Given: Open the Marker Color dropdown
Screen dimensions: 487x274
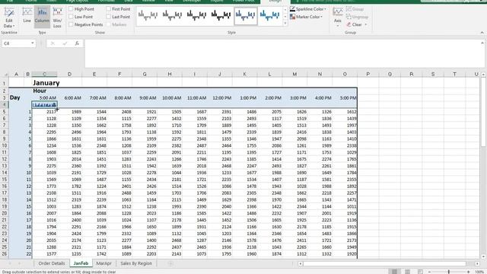Looking at the screenshot, I should 306,17.
